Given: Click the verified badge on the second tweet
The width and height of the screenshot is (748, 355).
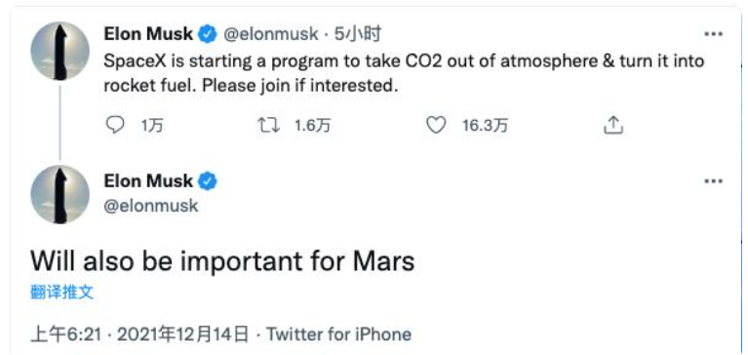Looking at the screenshot, I should coord(208,181).
